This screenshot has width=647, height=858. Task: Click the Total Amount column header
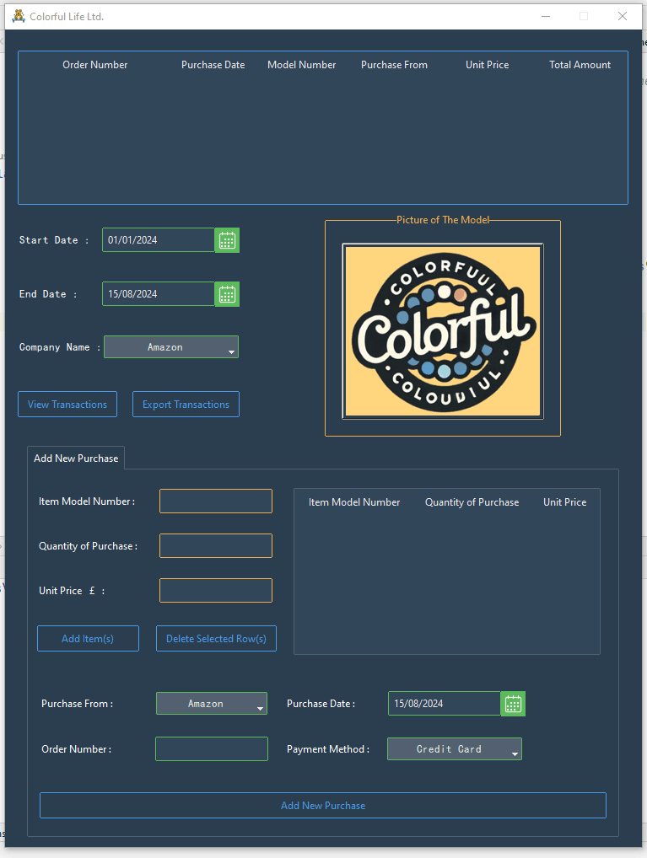pos(580,65)
